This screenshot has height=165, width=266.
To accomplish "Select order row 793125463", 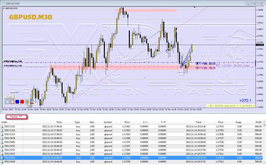I will tap(132, 142).
